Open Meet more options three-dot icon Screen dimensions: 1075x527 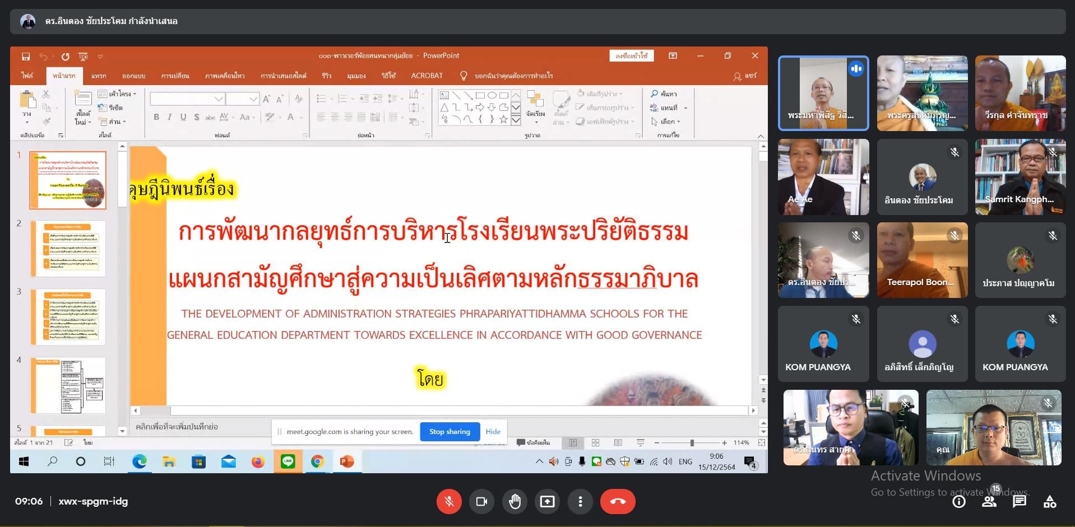(580, 501)
